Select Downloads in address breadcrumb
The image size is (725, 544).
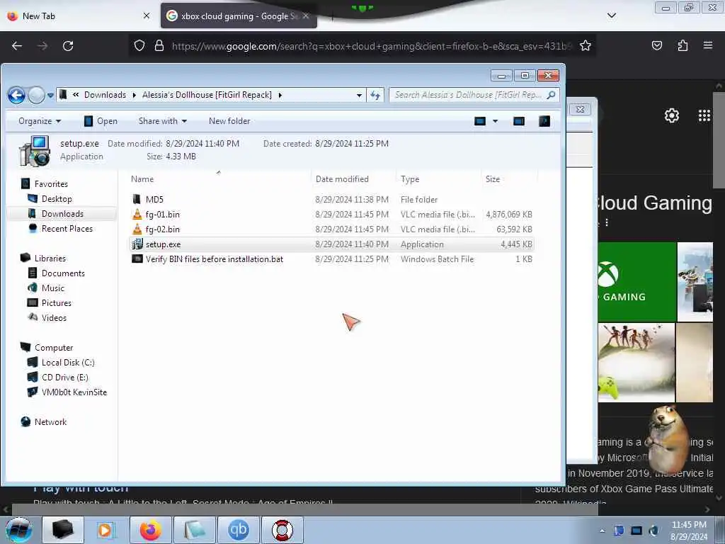pos(105,95)
